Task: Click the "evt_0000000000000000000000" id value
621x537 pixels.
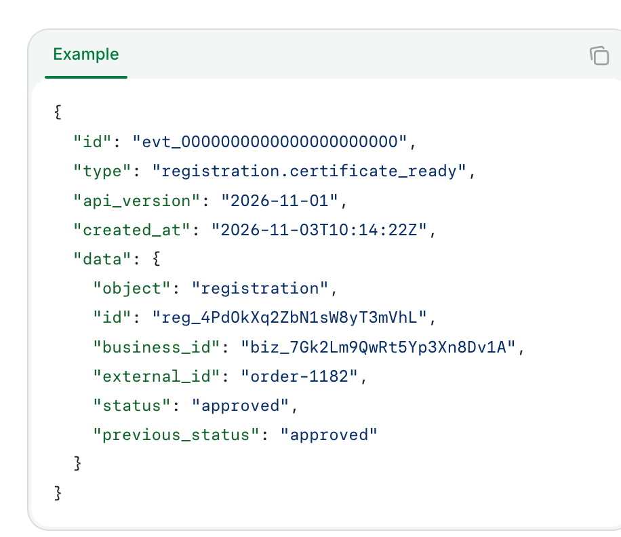Action: pyautogui.click(x=269, y=142)
